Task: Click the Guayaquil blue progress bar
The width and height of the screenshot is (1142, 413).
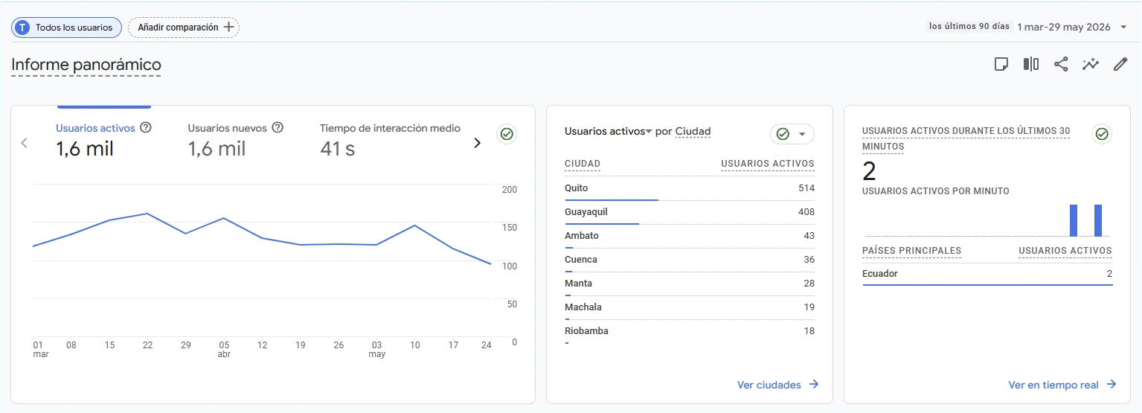Action: [602, 223]
